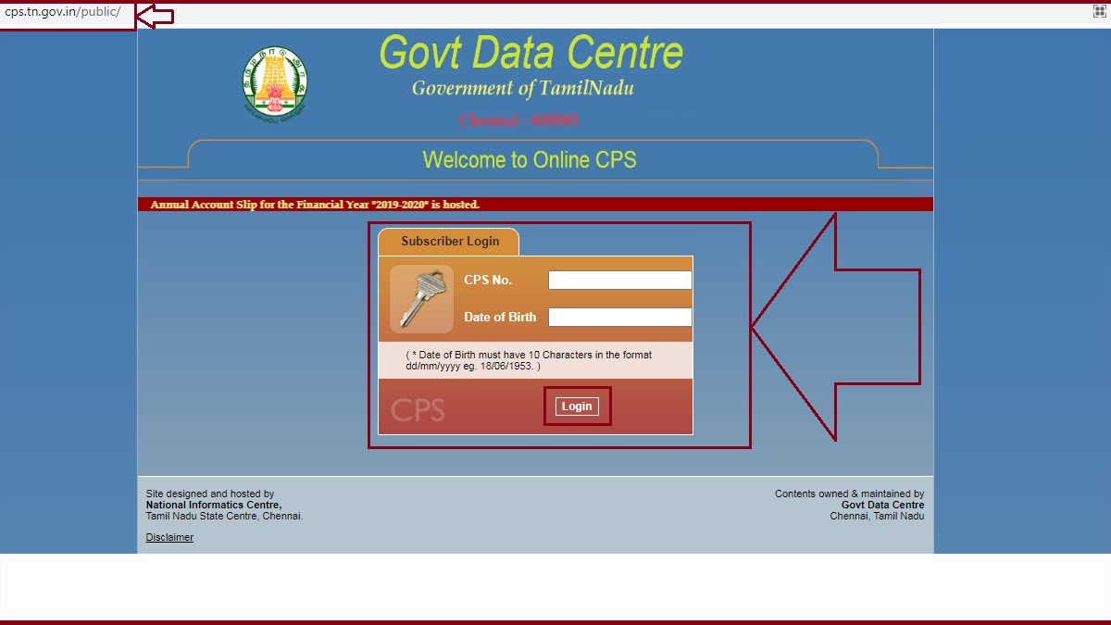The height and width of the screenshot is (625, 1111).
Task: Click inside the CPS No. field
Action: point(619,279)
